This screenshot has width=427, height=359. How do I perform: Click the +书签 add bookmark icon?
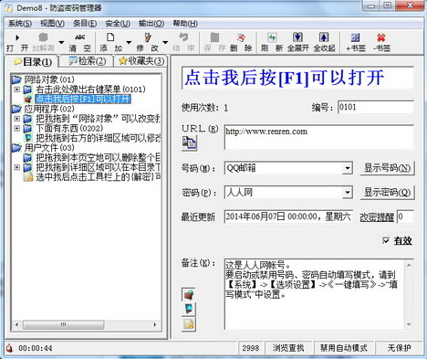click(355, 37)
